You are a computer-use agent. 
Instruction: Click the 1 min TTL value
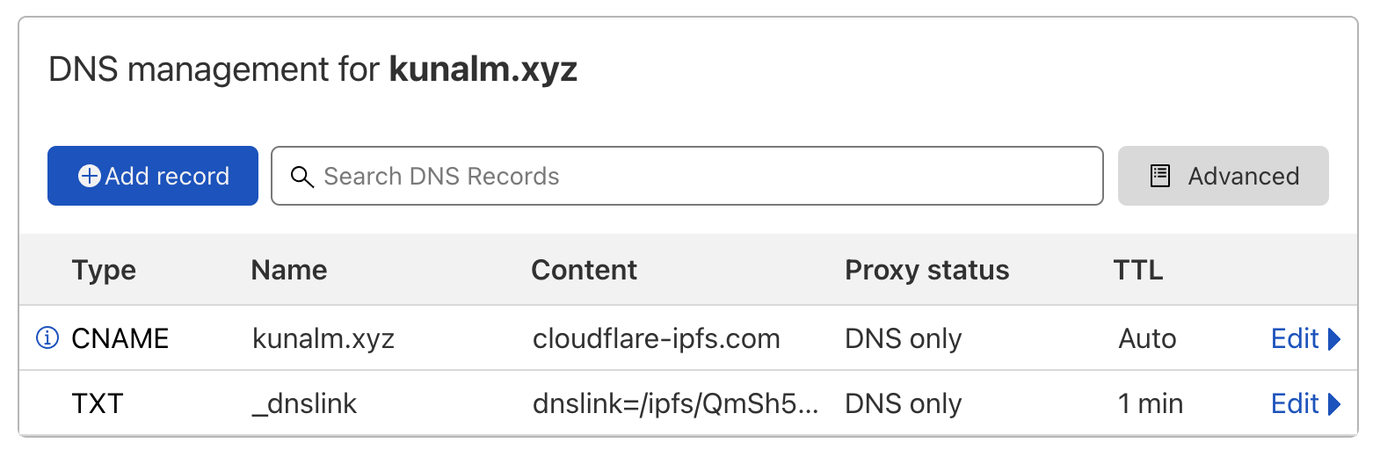point(1151,403)
